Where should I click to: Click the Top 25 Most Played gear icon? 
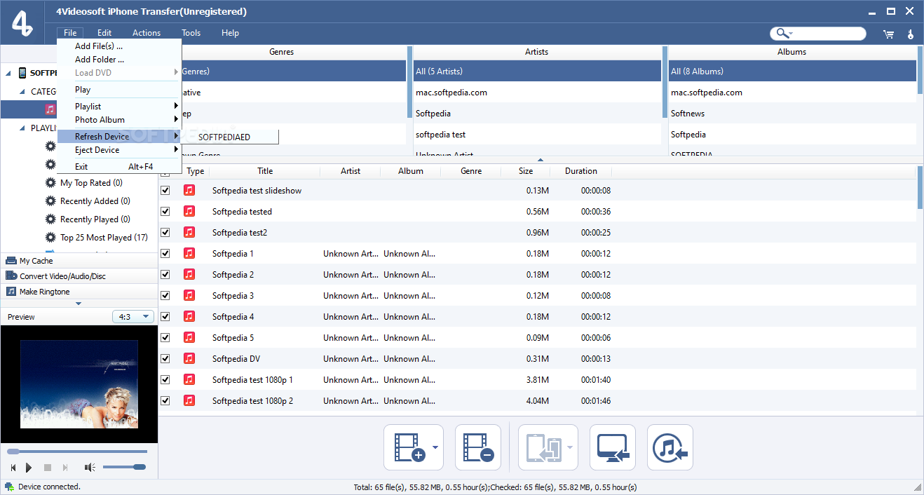click(50, 237)
